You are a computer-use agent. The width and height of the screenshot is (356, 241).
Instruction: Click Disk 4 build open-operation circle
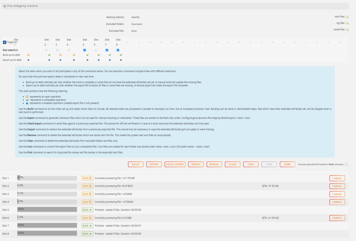[x=74, y=55]
